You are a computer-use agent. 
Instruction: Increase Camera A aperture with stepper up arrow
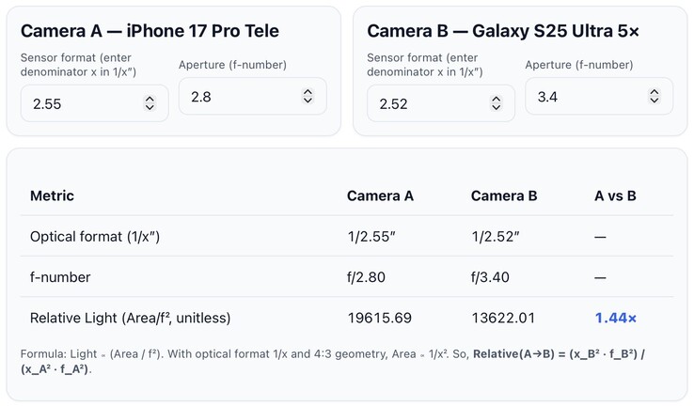(x=308, y=91)
